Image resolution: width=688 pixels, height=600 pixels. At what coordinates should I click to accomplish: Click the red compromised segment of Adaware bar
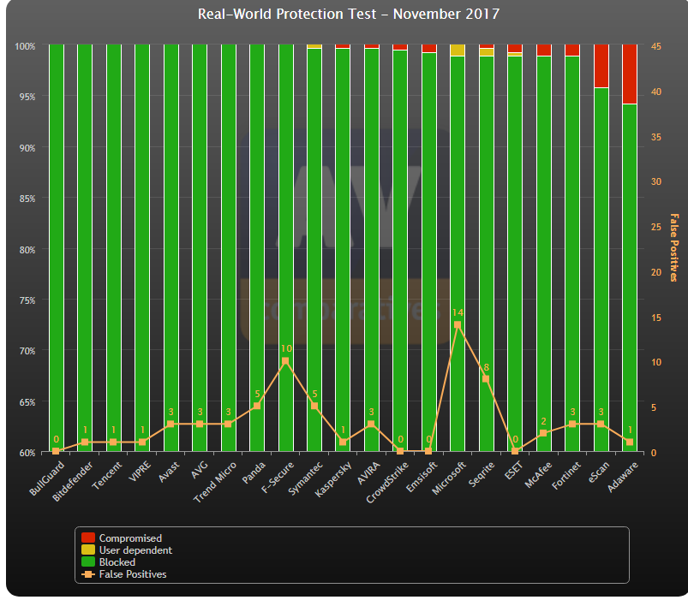(x=630, y=74)
